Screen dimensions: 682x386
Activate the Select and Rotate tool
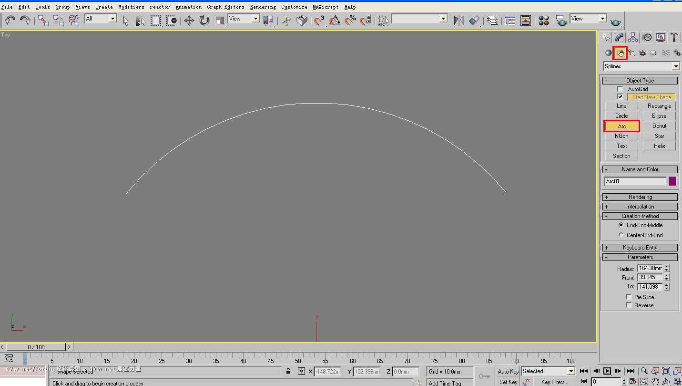204,20
